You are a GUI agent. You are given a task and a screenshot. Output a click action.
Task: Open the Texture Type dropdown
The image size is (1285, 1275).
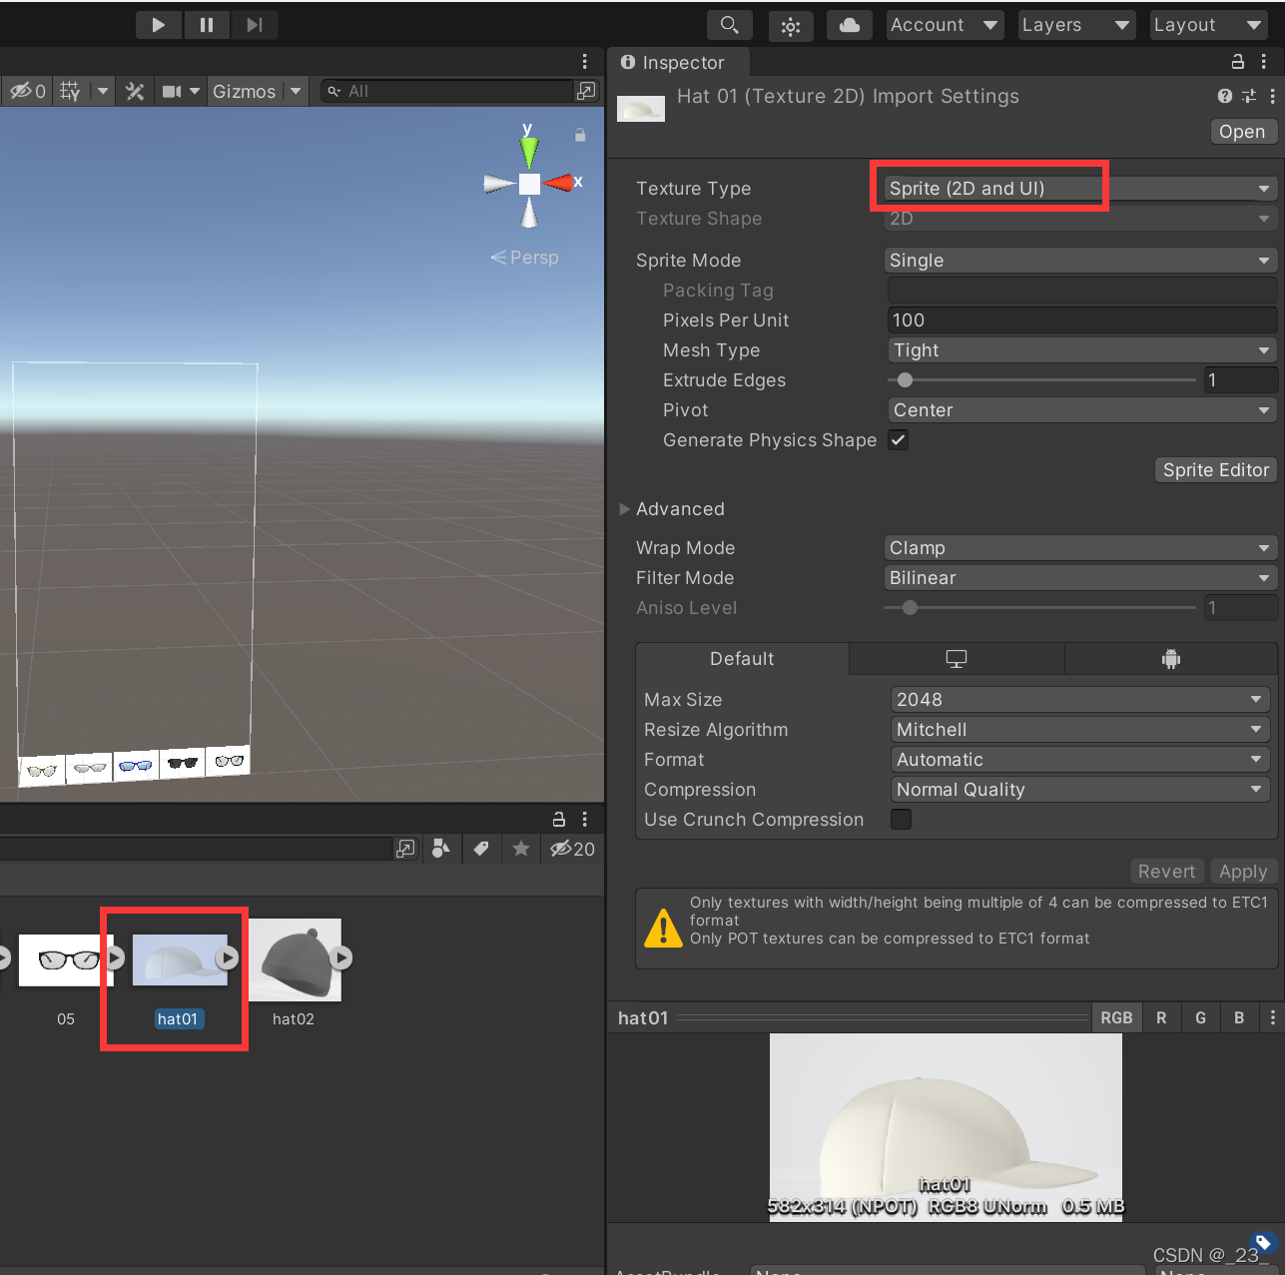point(1080,189)
